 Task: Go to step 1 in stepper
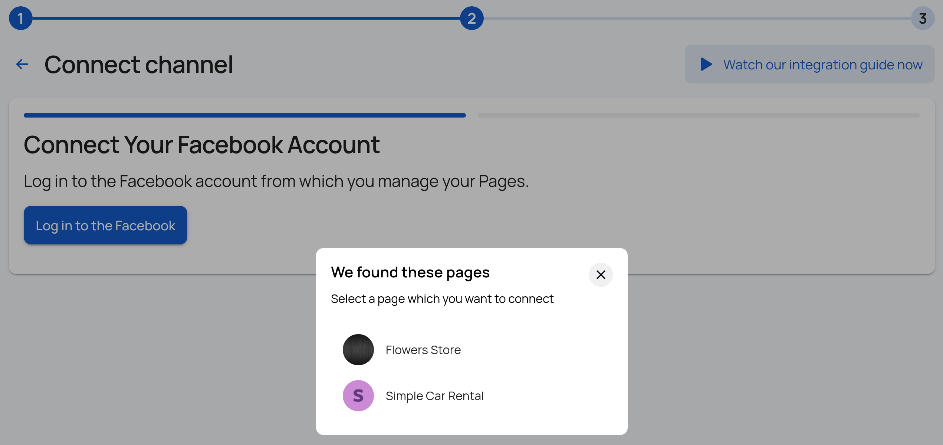(x=21, y=18)
